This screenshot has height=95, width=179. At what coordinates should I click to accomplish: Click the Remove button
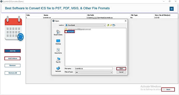(12, 66)
